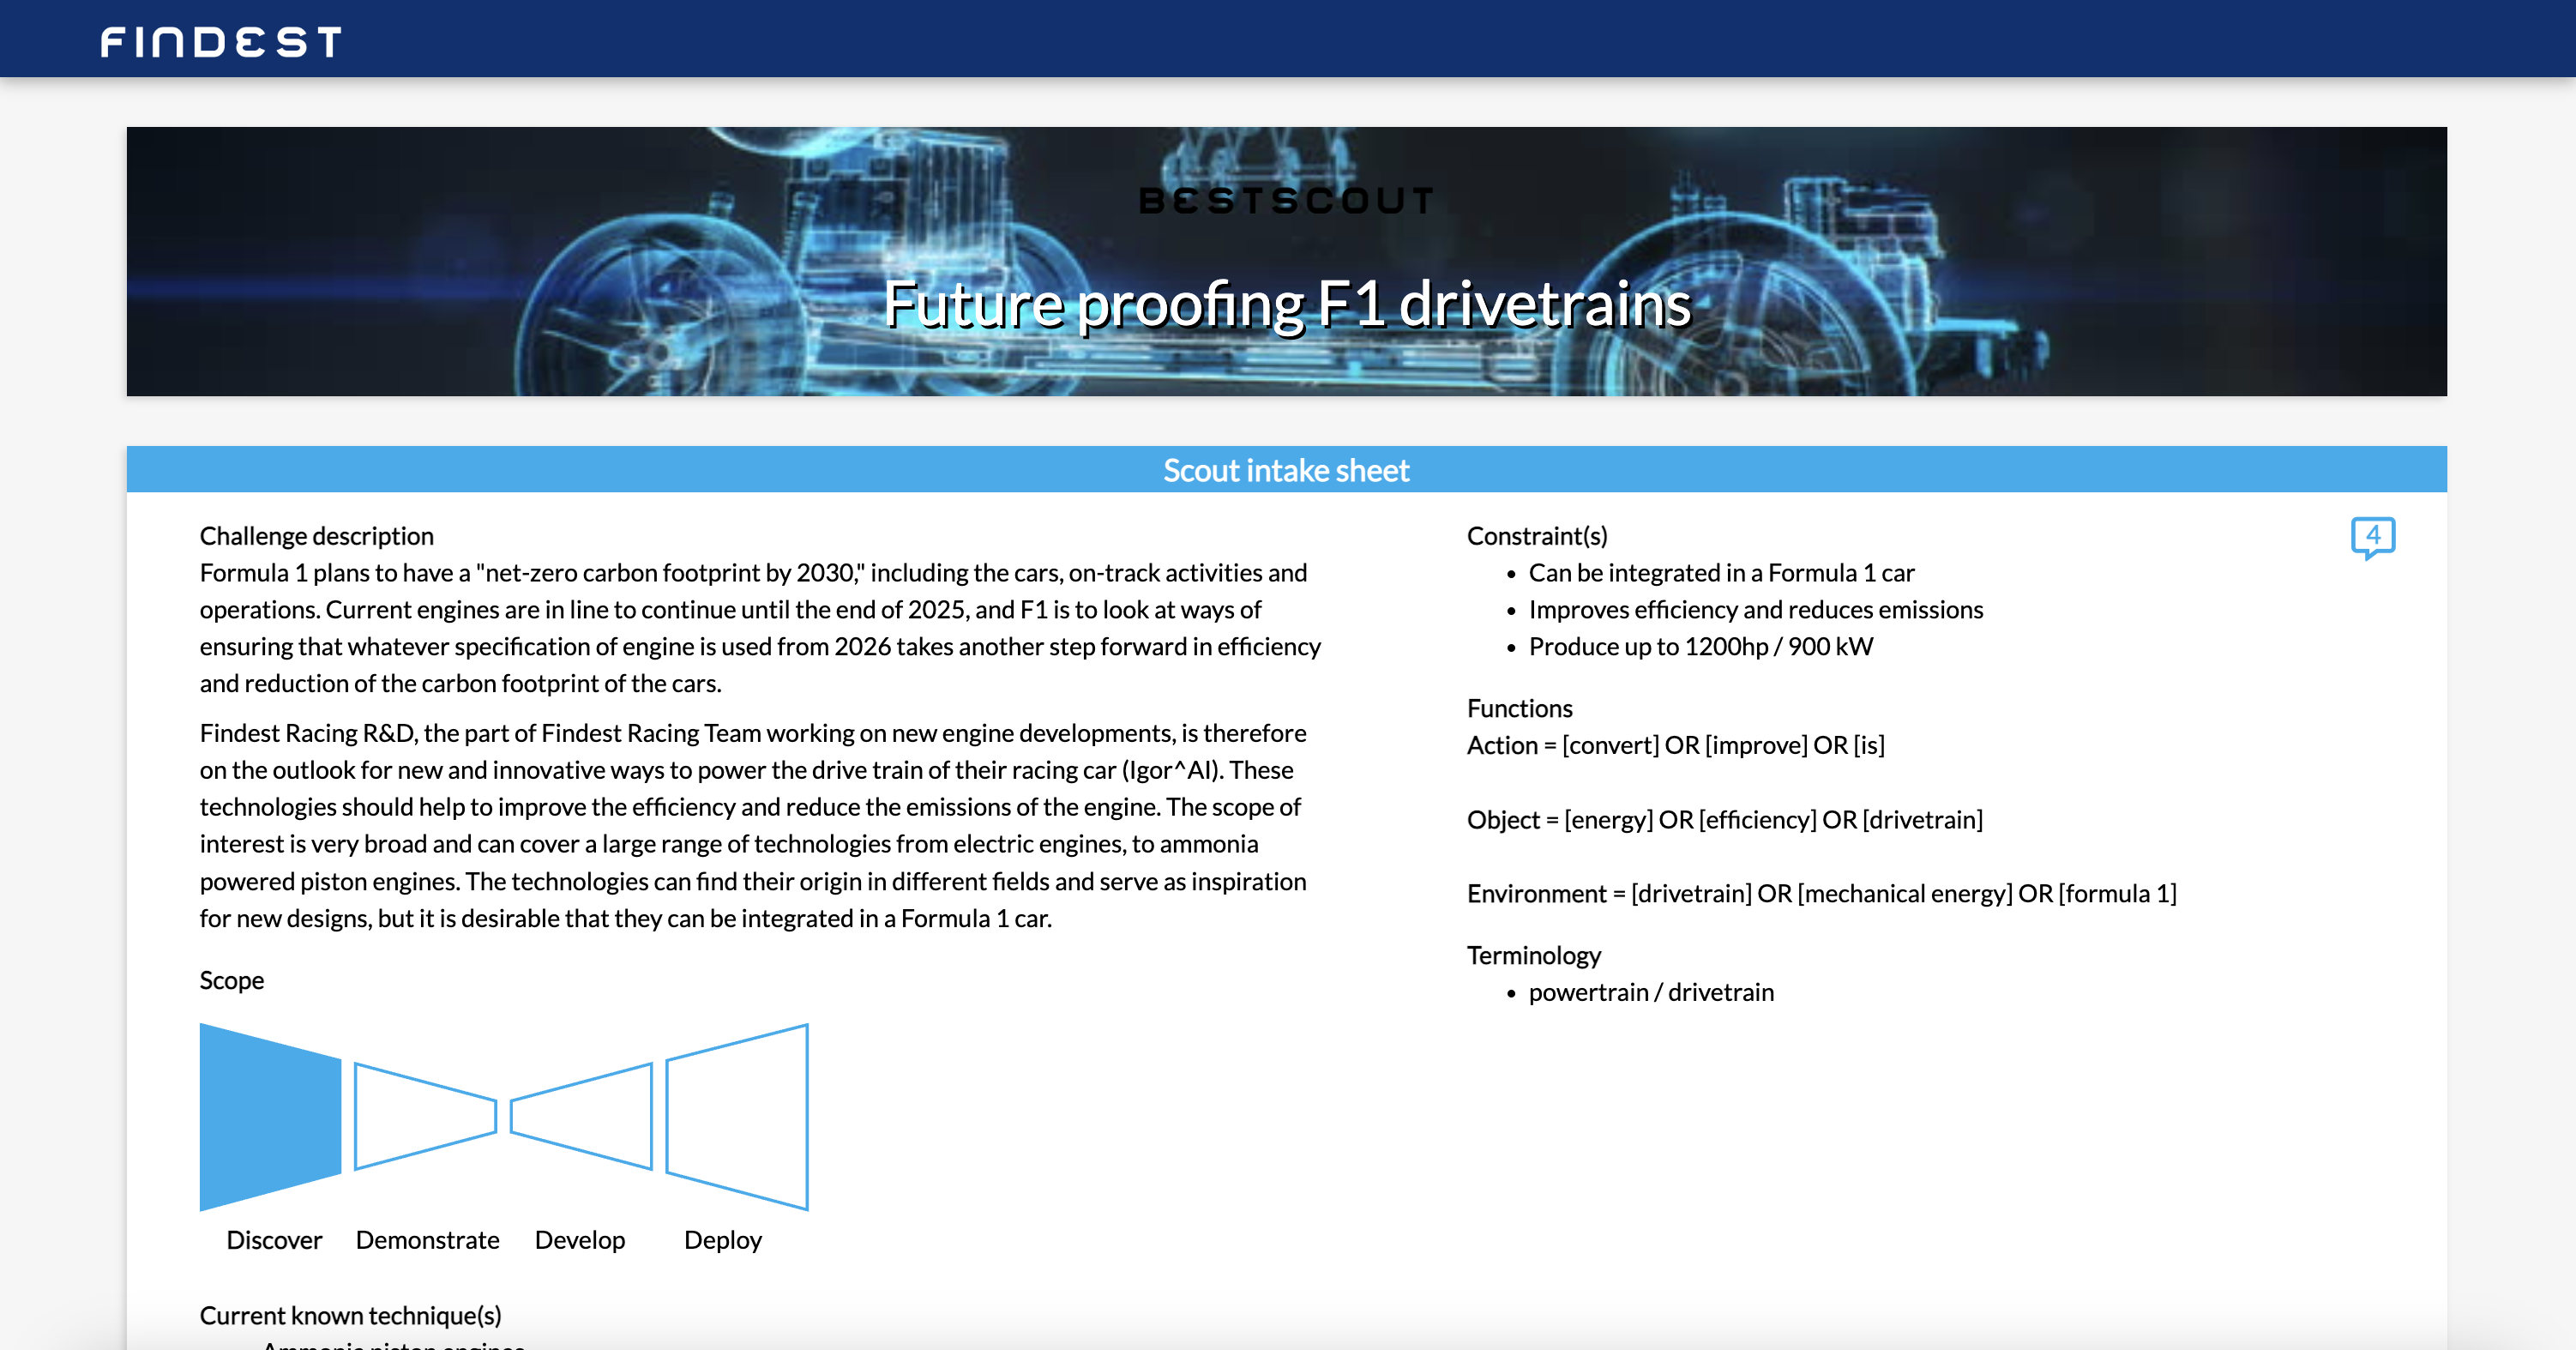
Task: Click the Environment = [drivetrain] line
Action: pos(1822,893)
